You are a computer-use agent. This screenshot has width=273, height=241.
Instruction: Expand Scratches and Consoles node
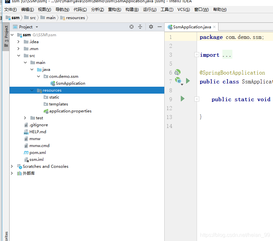tap(12, 166)
